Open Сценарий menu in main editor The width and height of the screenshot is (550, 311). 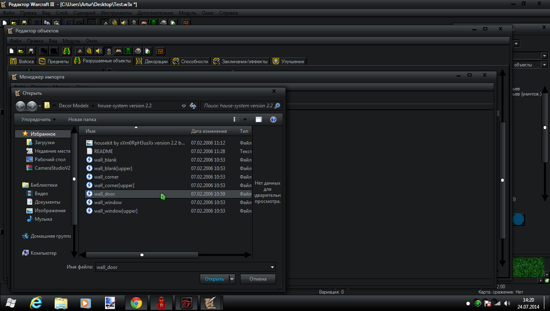click(85, 13)
